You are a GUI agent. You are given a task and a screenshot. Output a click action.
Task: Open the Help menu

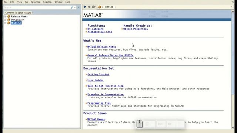coord(68,2)
